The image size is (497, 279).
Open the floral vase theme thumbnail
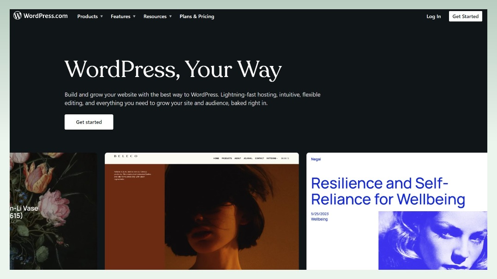click(53, 211)
